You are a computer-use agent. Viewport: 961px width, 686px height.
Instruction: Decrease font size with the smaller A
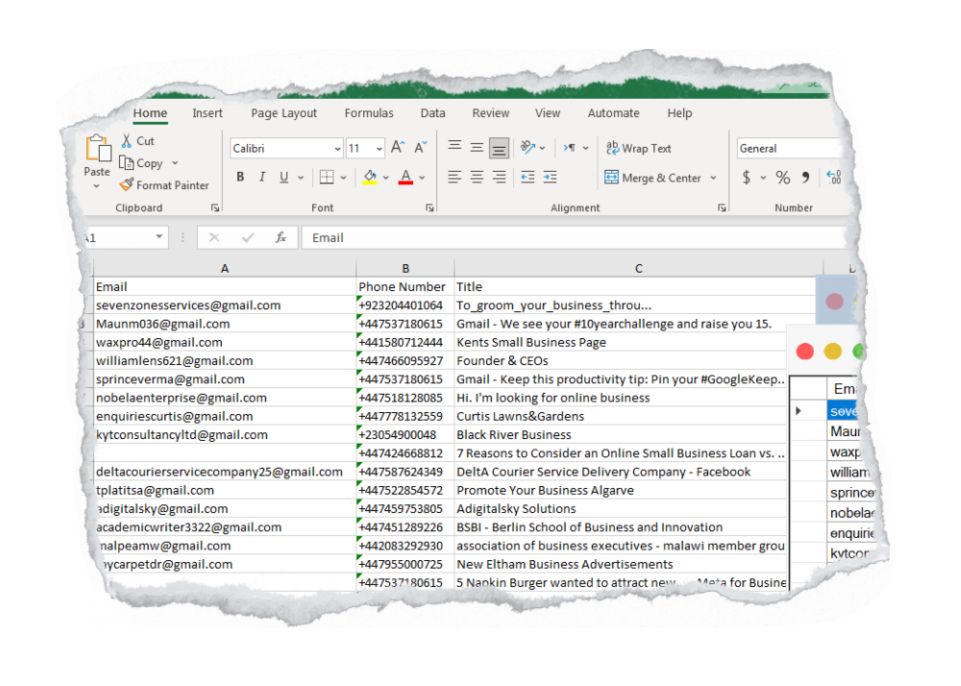pos(421,148)
